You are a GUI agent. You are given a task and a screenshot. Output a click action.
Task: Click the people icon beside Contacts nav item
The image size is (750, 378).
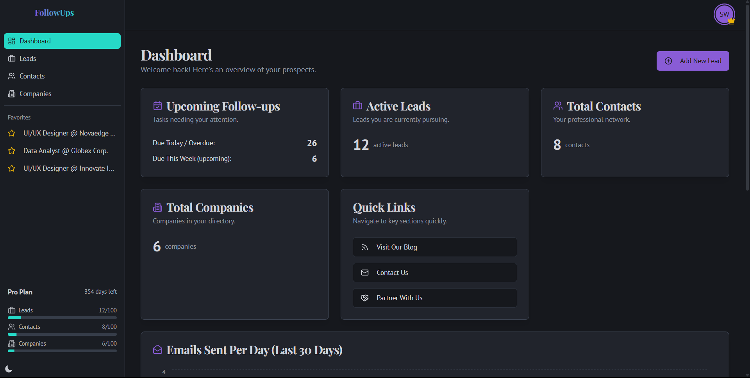(12, 76)
